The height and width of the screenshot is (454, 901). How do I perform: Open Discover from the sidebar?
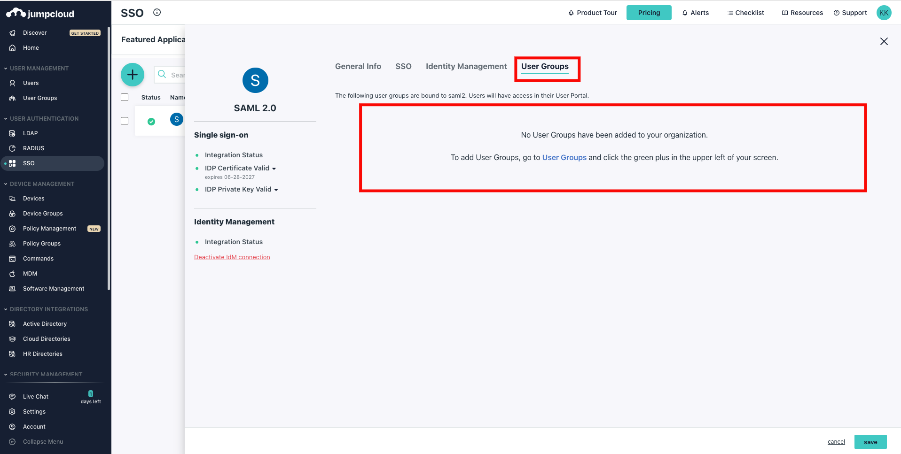[x=35, y=33]
